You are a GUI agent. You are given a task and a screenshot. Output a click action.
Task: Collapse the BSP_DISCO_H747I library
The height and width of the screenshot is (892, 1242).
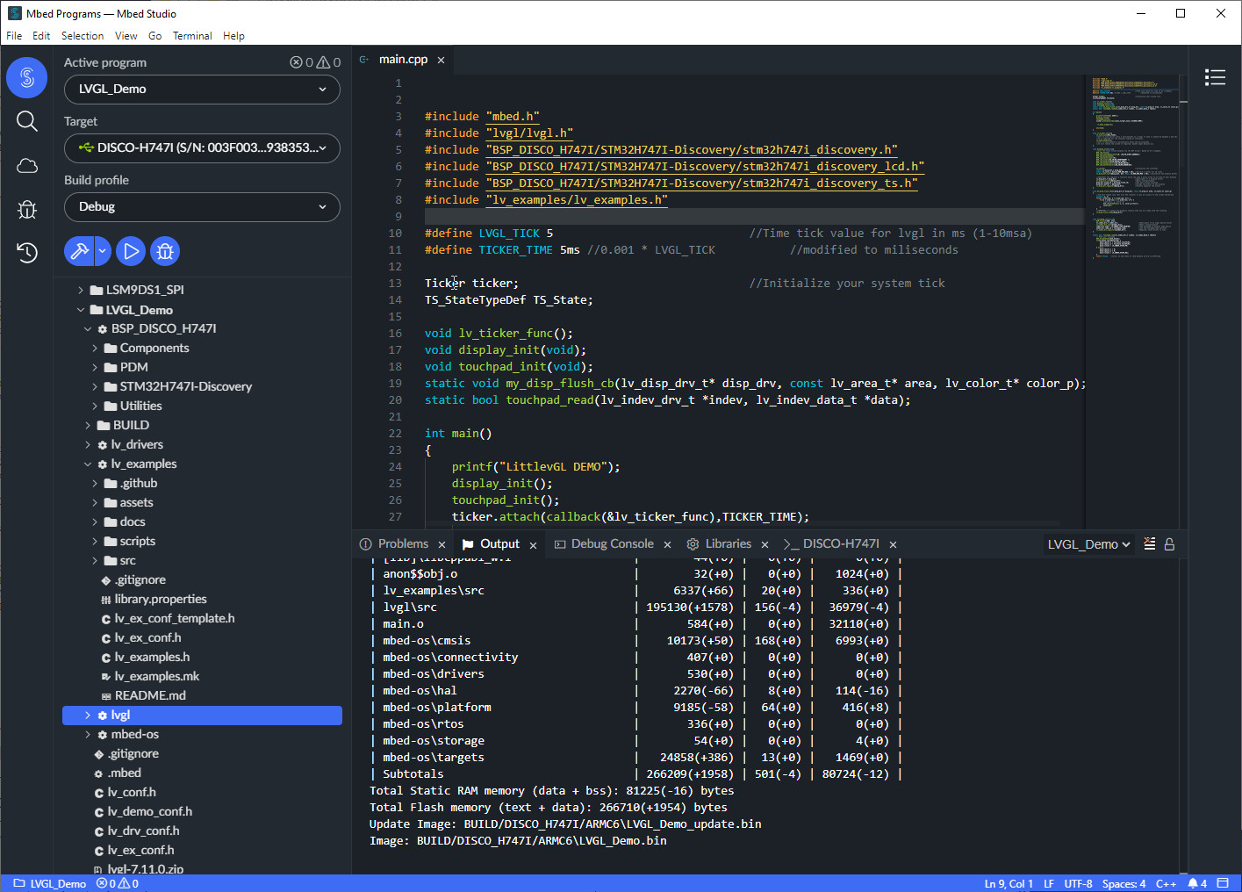click(88, 328)
